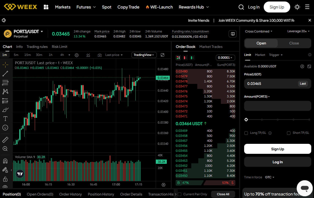Open chart axis settings gear at bottom
314x198 pixels.
pyautogui.click(x=164, y=185)
